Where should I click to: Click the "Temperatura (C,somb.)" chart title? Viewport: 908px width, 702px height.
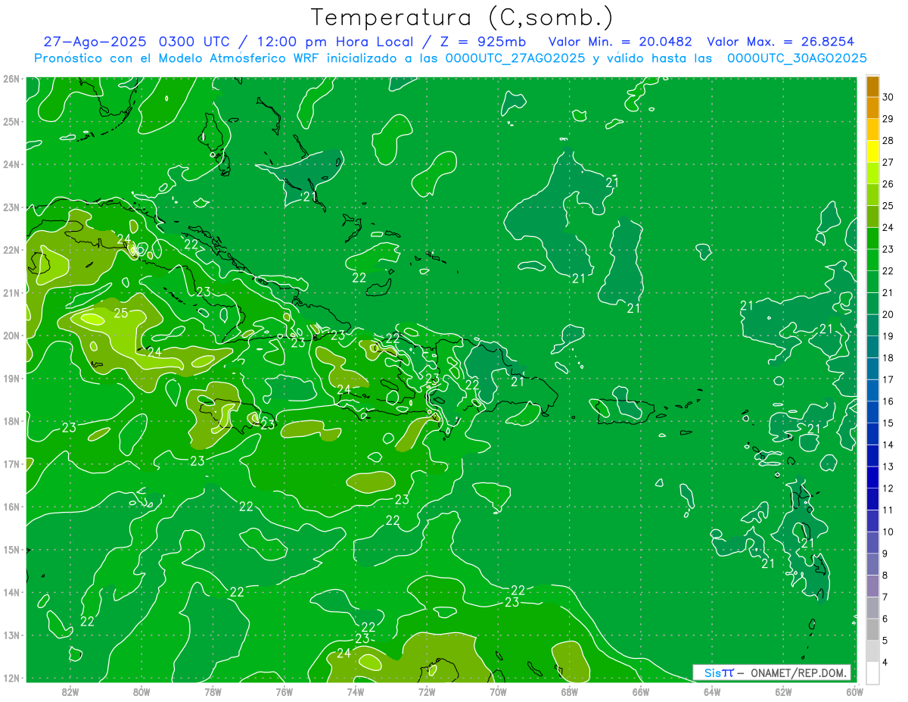[x=462, y=17]
